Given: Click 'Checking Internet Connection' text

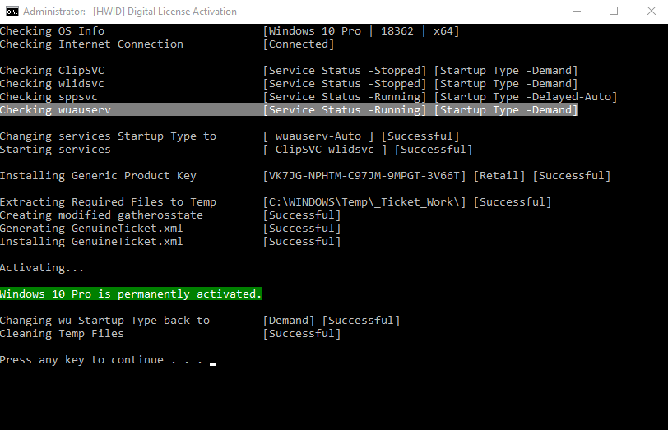Looking at the screenshot, I should point(91,44).
